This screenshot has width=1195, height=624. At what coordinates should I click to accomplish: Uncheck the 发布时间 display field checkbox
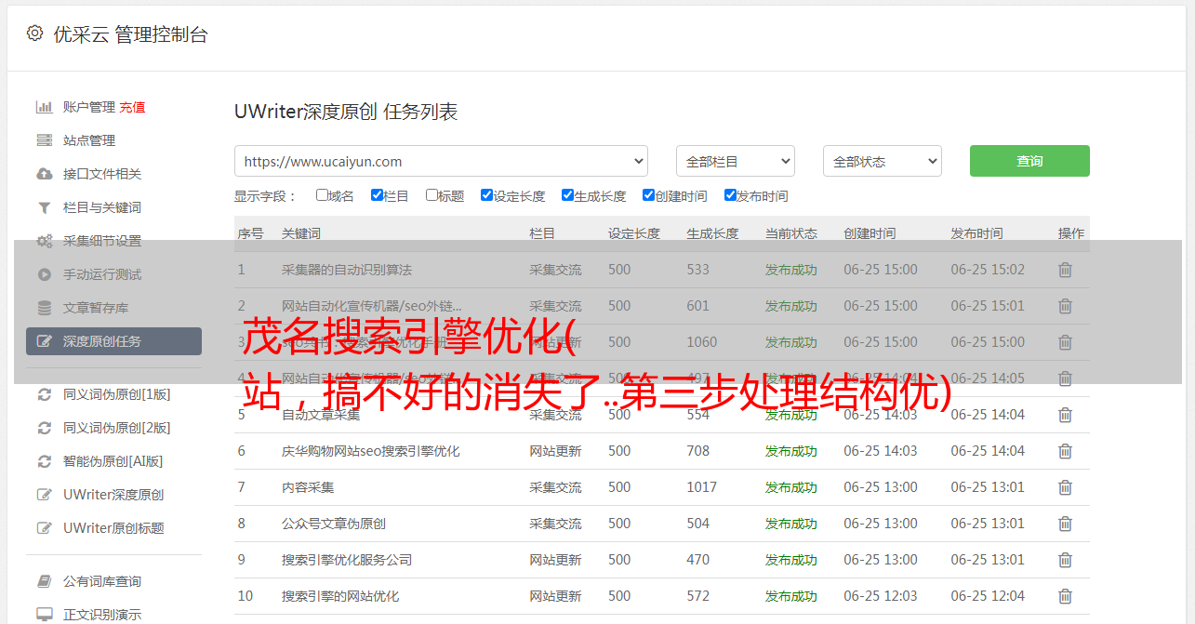click(730, 195)
